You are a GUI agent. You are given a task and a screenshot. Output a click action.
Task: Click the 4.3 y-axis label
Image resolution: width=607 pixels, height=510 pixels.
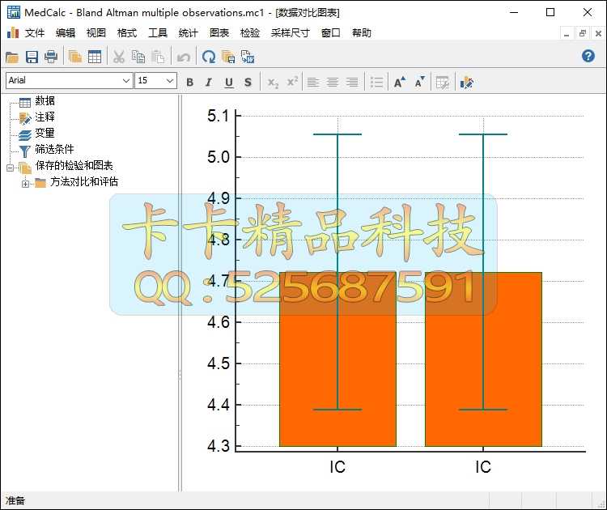point(219,447)
